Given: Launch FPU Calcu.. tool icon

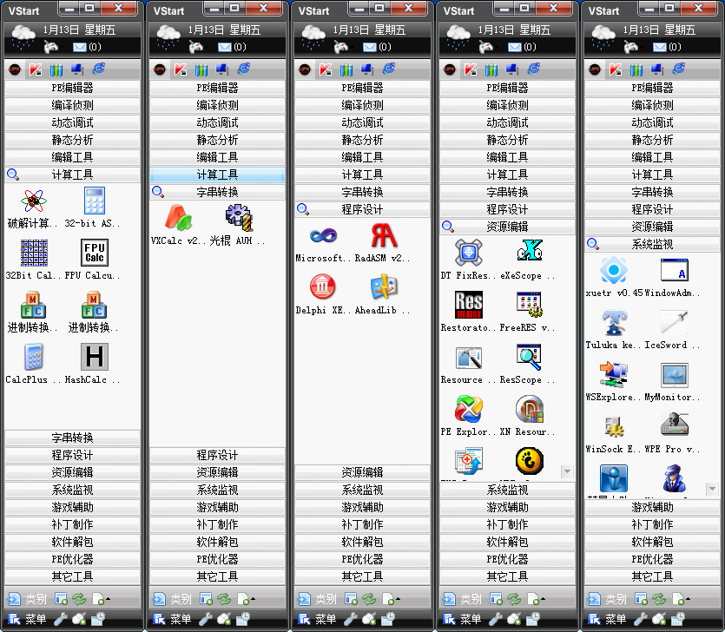Looking at the screenshot, I should [95, 253].
